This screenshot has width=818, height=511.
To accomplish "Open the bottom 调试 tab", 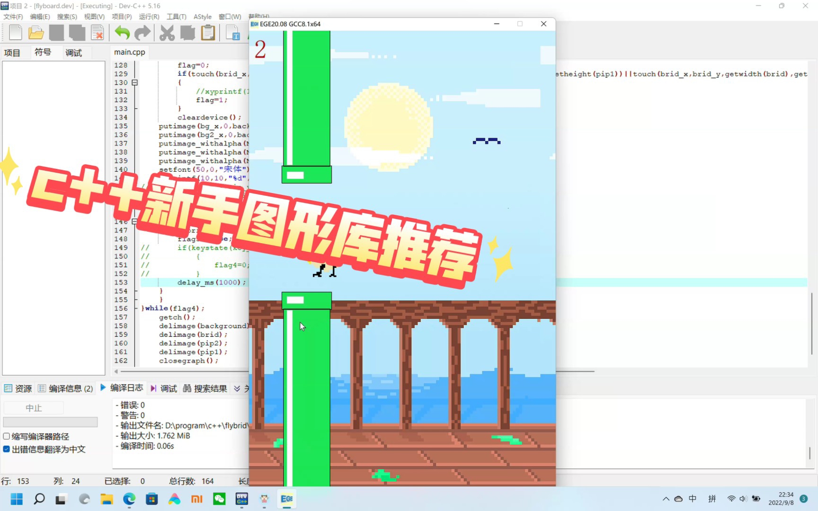I will coord(163,388).
